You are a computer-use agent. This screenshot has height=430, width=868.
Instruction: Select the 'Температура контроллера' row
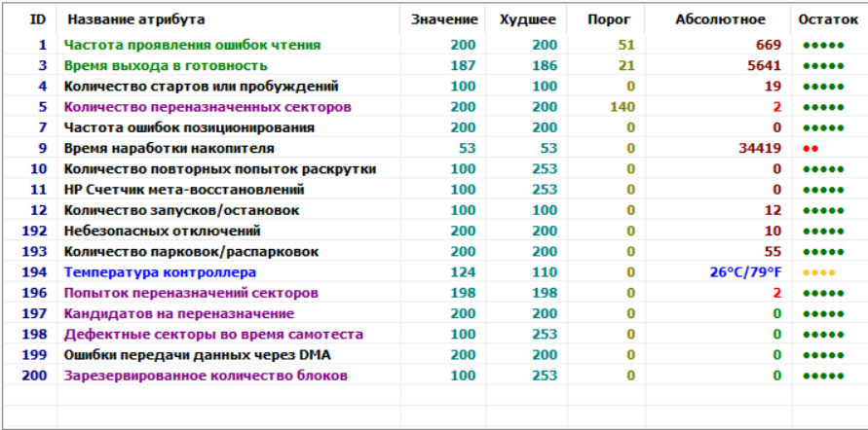[x=160, y=272]
